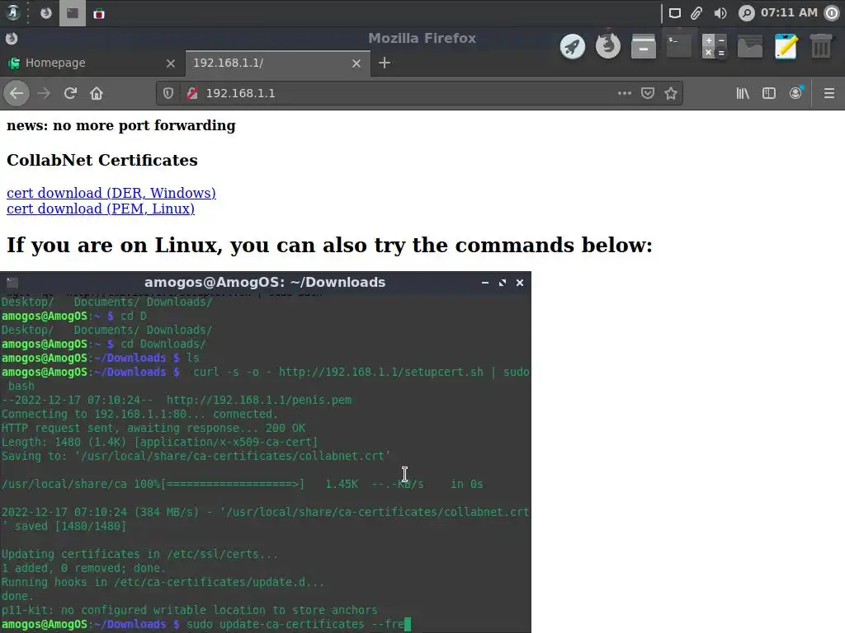Open the terminal window menu icon
The image size is (845, 633).
click(x=12, y=282)
